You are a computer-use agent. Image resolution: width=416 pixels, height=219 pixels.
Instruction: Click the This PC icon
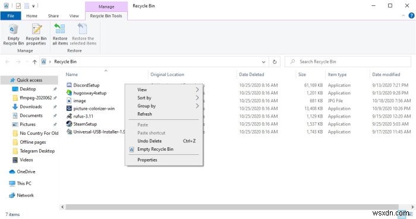12,183
